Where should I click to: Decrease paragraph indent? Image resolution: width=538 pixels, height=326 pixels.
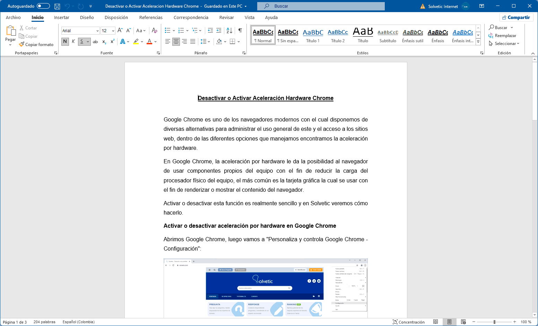tap(210, 30)
